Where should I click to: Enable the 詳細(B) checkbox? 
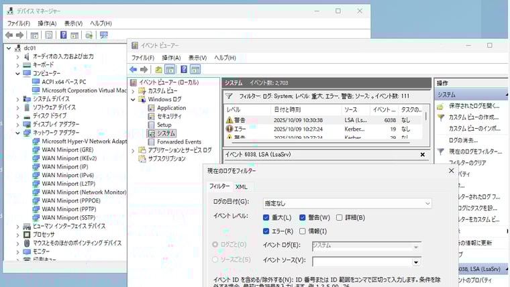click(340, 217)
